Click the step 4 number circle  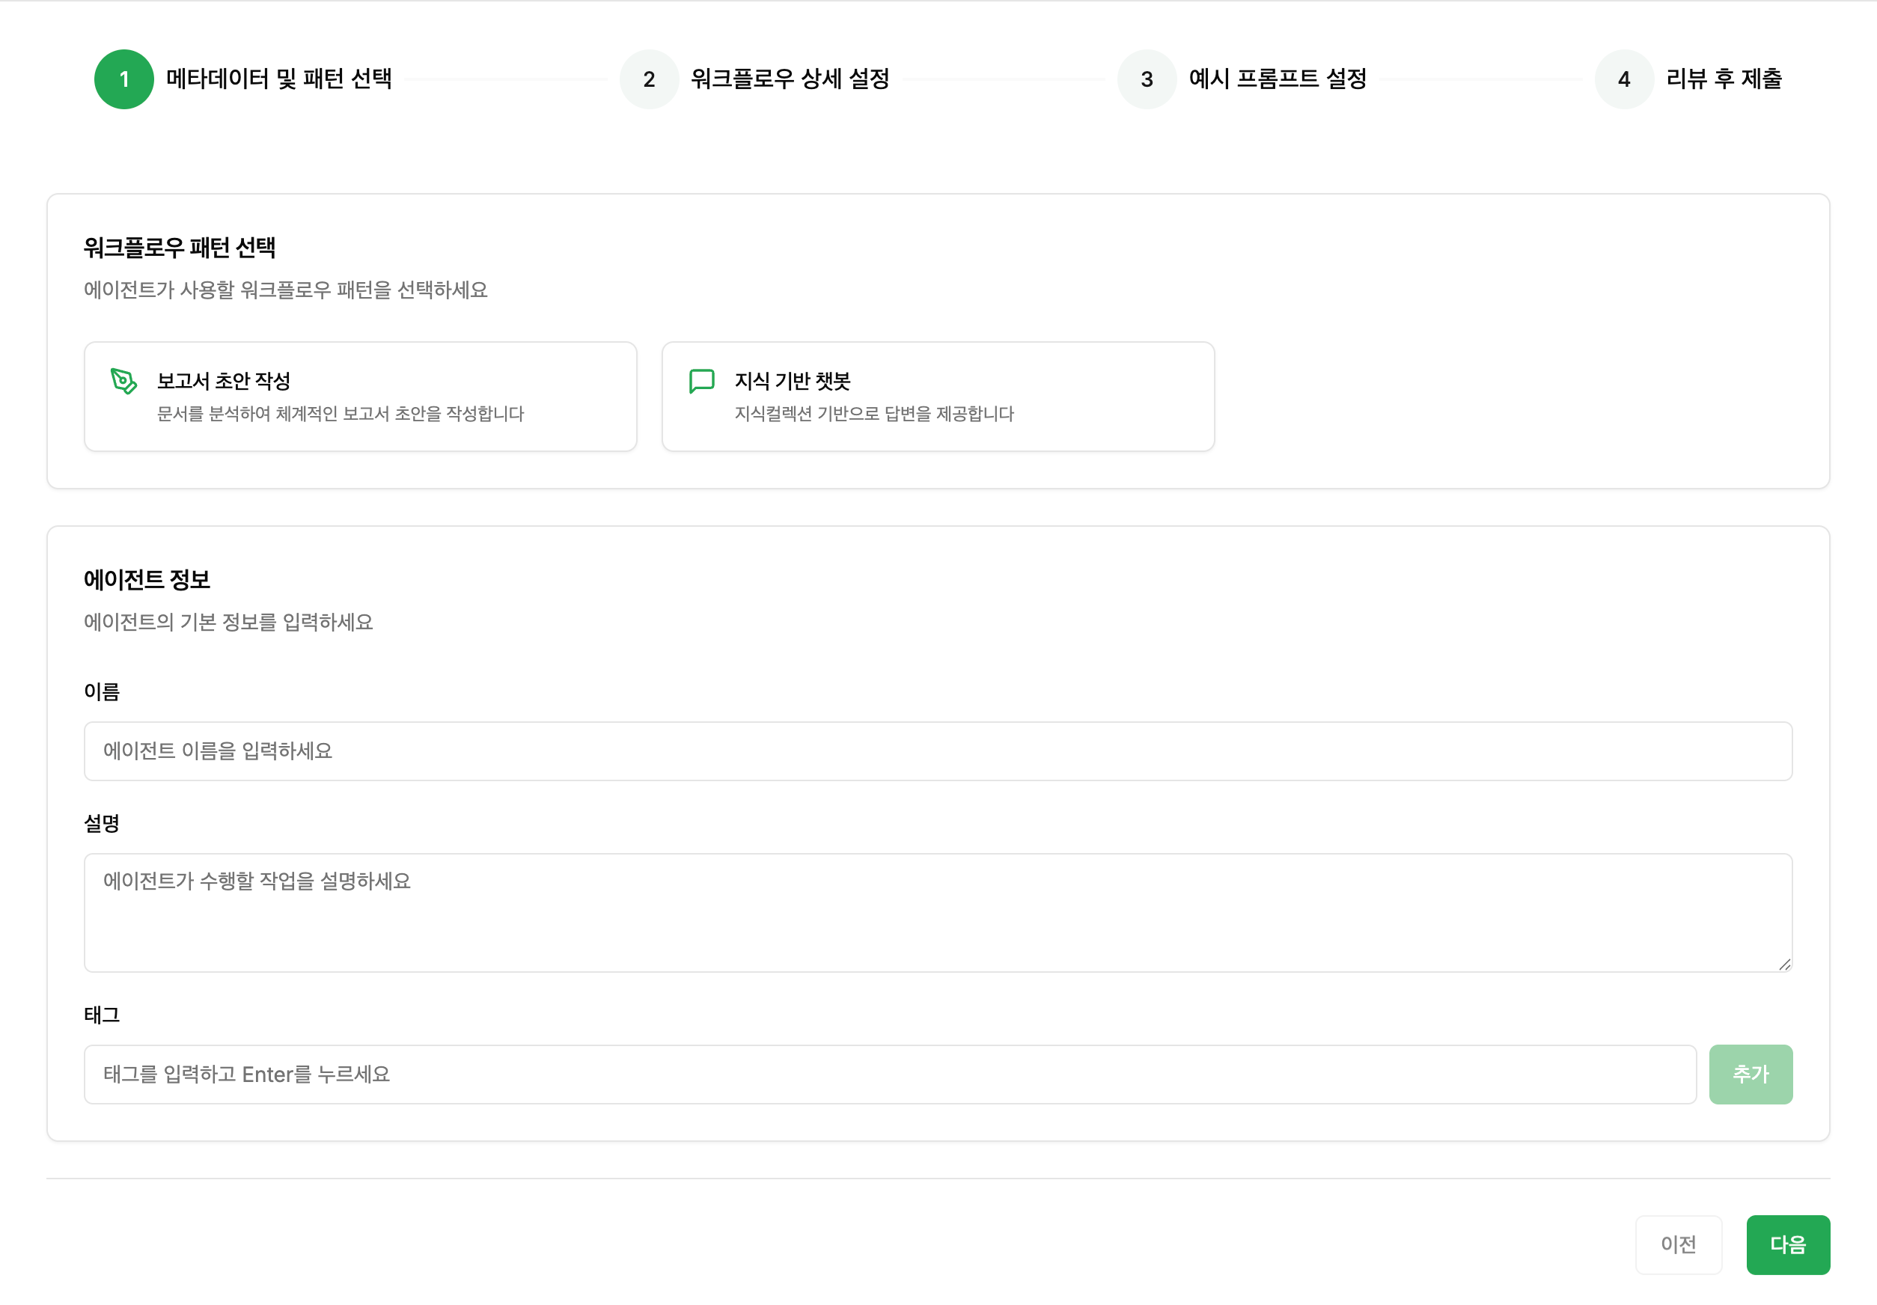[1623, 79]
